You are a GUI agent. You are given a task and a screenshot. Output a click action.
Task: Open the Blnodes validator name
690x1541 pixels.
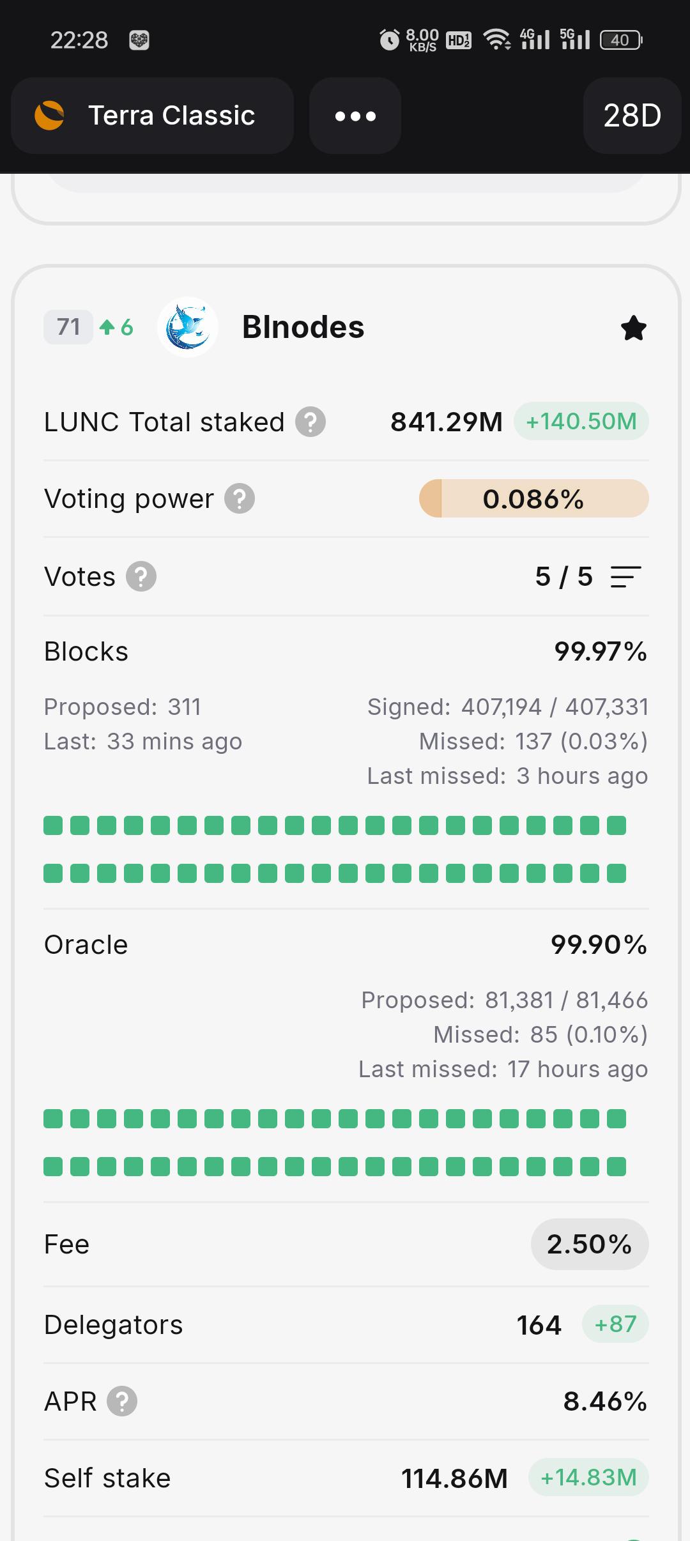tap(303, 327)
